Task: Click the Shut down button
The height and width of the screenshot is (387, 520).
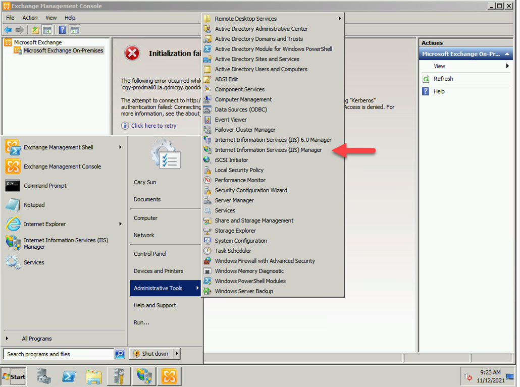Action: tap(151, 354)
